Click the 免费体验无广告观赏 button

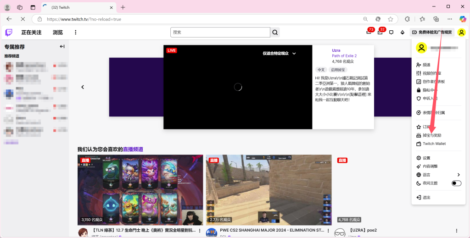(x=432, y=33)
